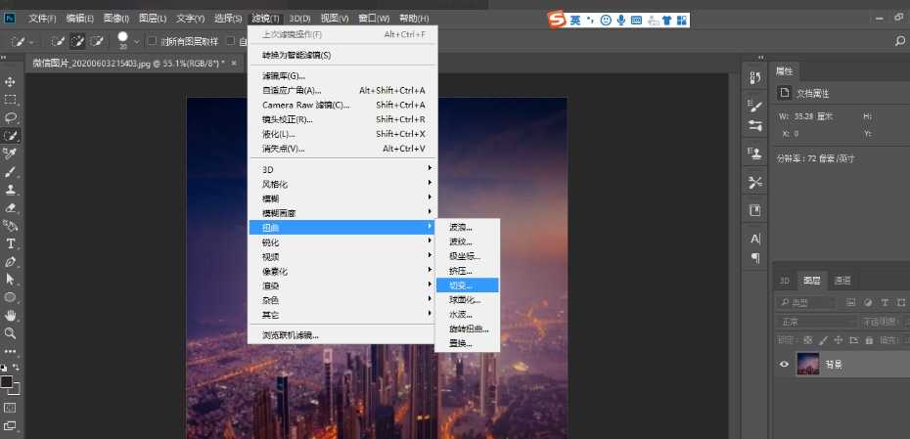Pick the Type tool in toolbar
The height and width of the screenshot is (439, 910).
pos(11,243)
